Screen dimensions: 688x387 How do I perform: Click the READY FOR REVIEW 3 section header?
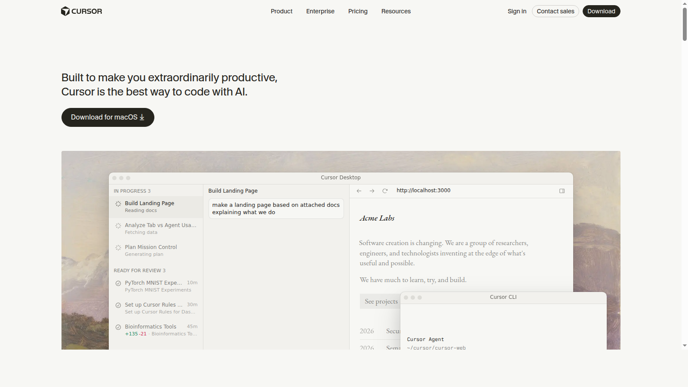tap(139, 270)
